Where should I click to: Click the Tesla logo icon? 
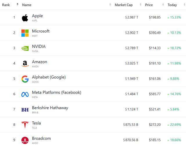coord(25,125)
